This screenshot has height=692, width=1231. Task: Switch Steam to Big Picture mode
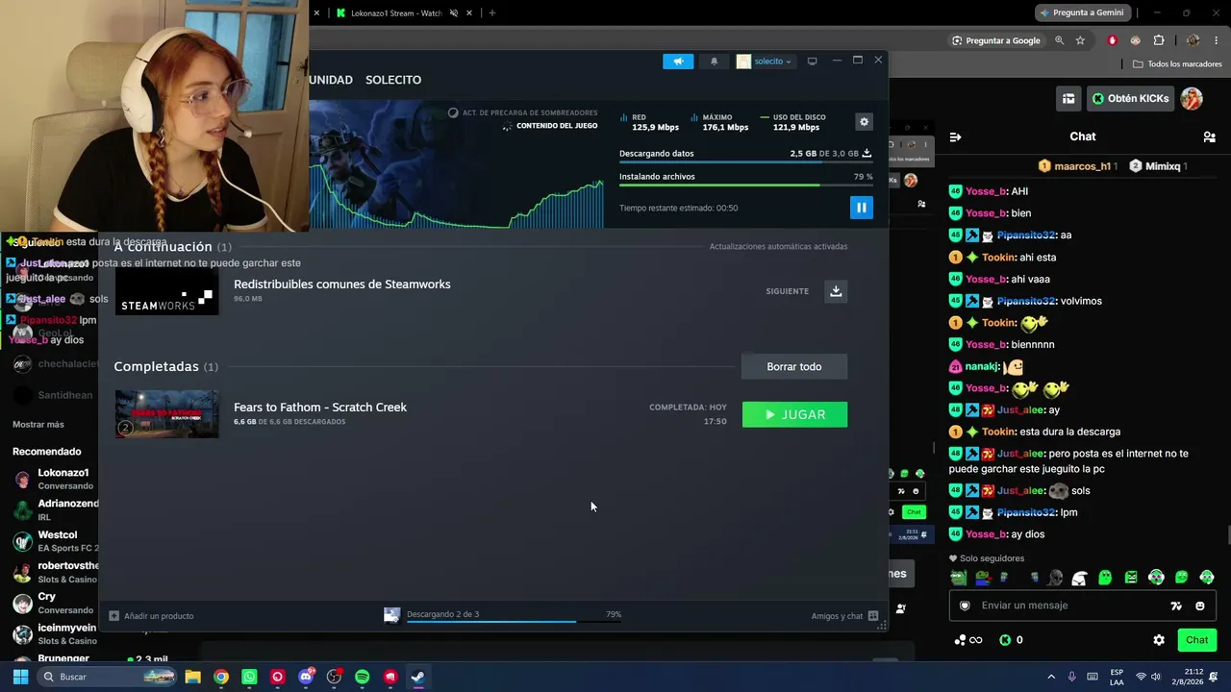(x=812, y=62)
